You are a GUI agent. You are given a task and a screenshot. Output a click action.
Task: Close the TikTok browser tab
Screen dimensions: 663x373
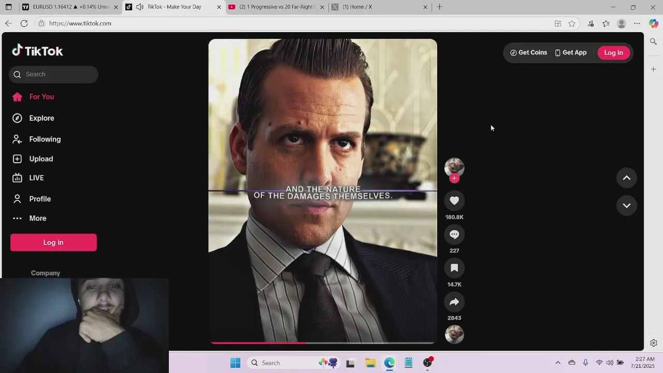(x=219, y=7)
